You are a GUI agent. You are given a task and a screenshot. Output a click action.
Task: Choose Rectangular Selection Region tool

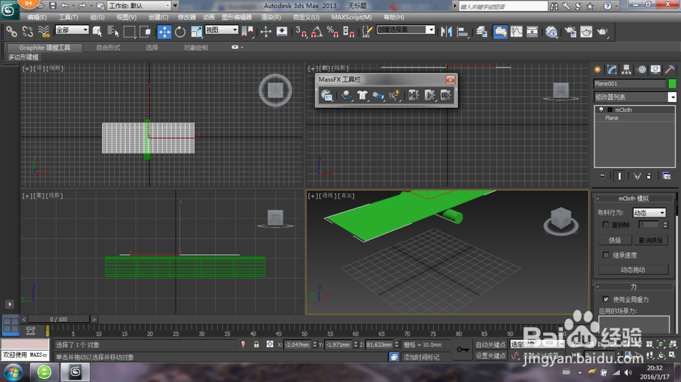coord(129,32)
